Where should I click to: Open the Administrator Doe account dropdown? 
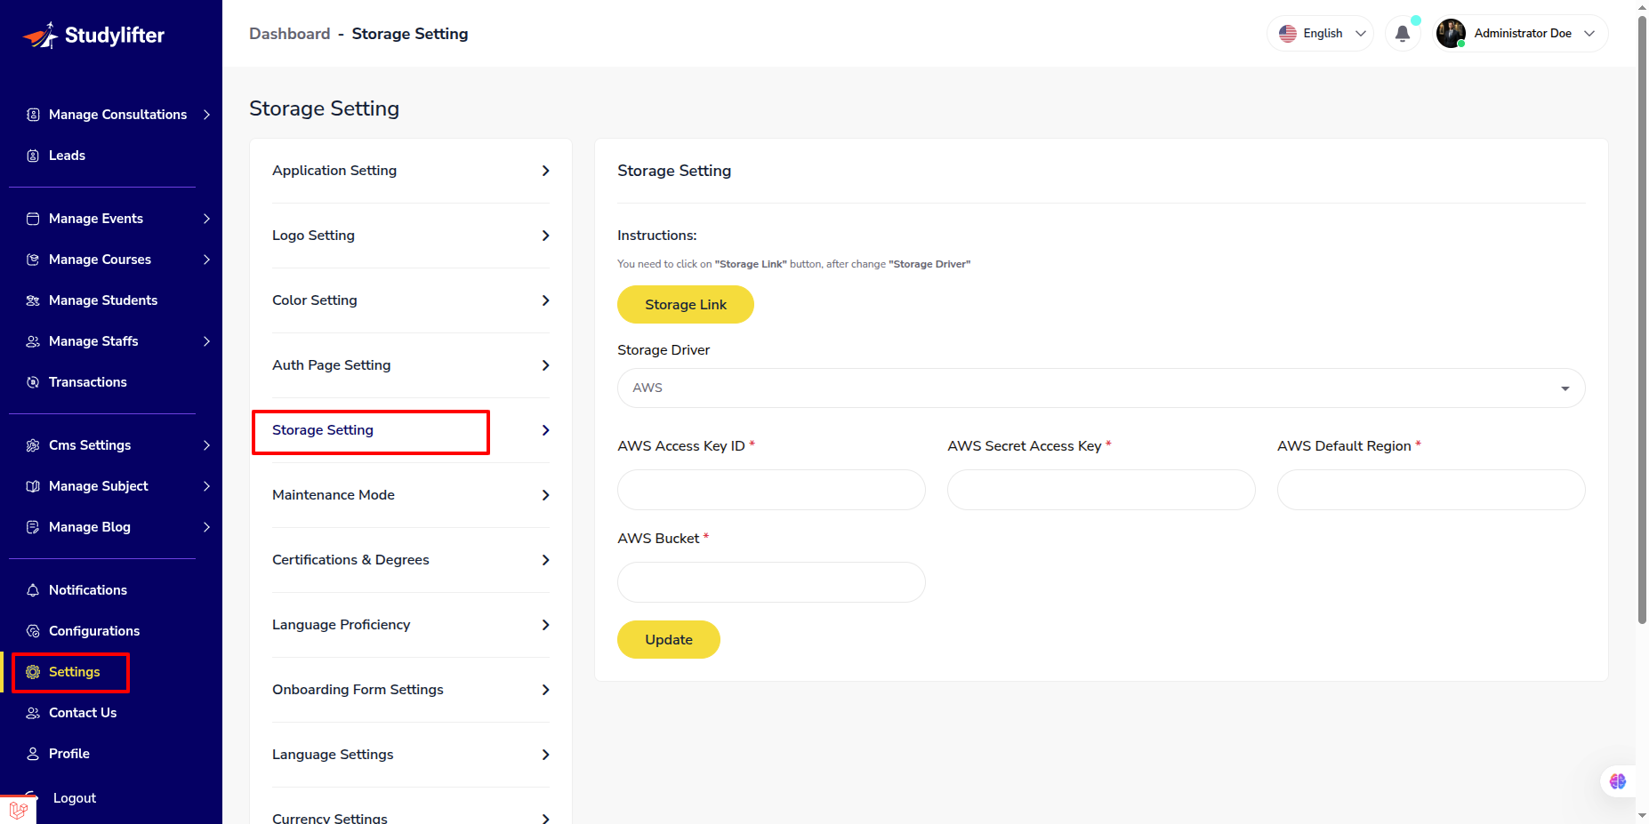click(x=1521, y=34)
